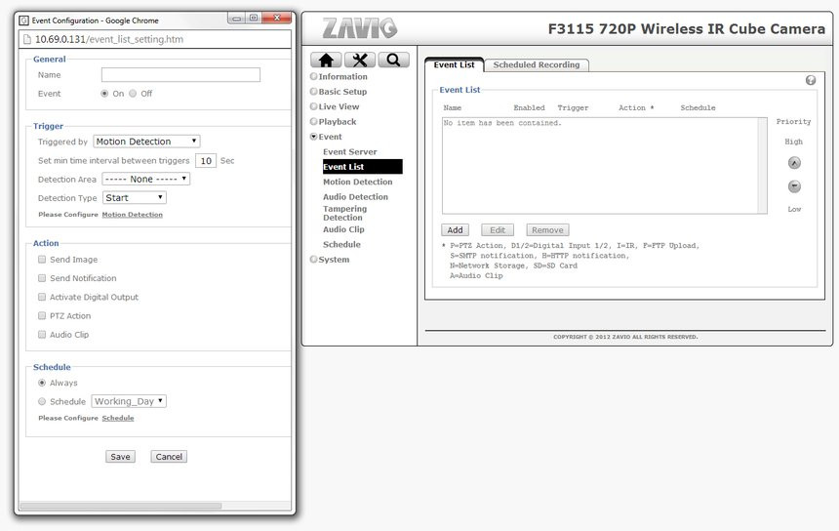
Task: Collapse the Event menu section
Action: pyautogui.click(x=326, y=137)
